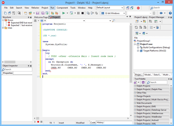
Task: Click the Pause debugging toolbar icon
Action: [x=78, y=13]
